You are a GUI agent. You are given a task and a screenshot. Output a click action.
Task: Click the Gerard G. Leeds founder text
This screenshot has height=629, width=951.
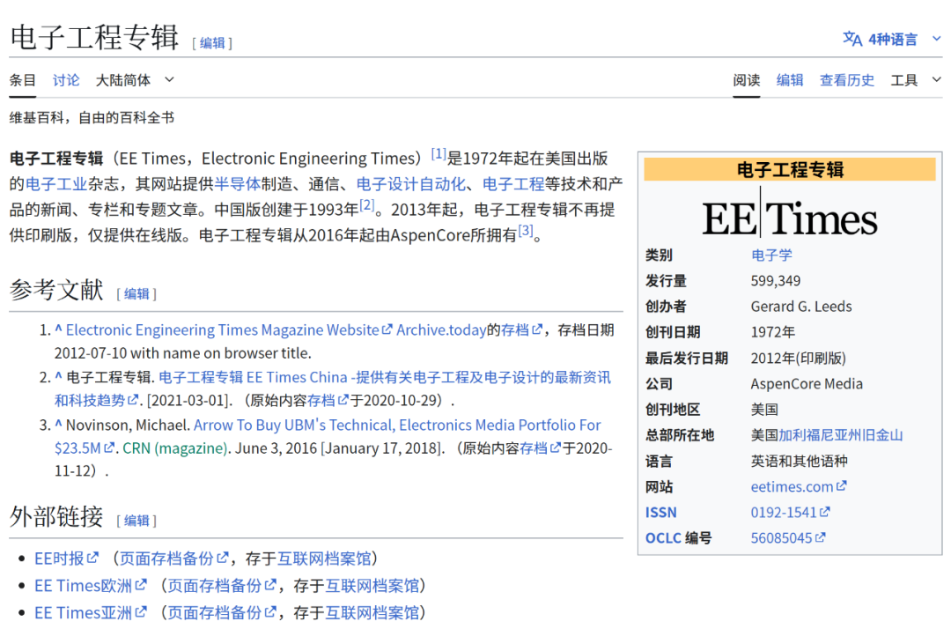coord(801,307)
